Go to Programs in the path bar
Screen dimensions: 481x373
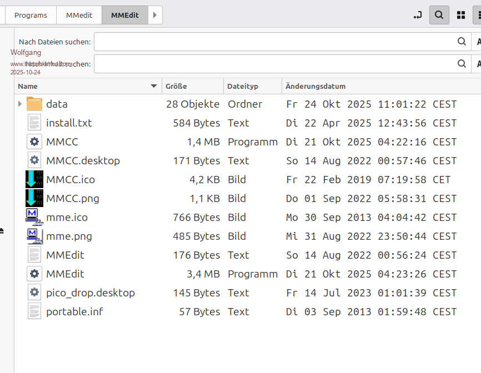31,15
